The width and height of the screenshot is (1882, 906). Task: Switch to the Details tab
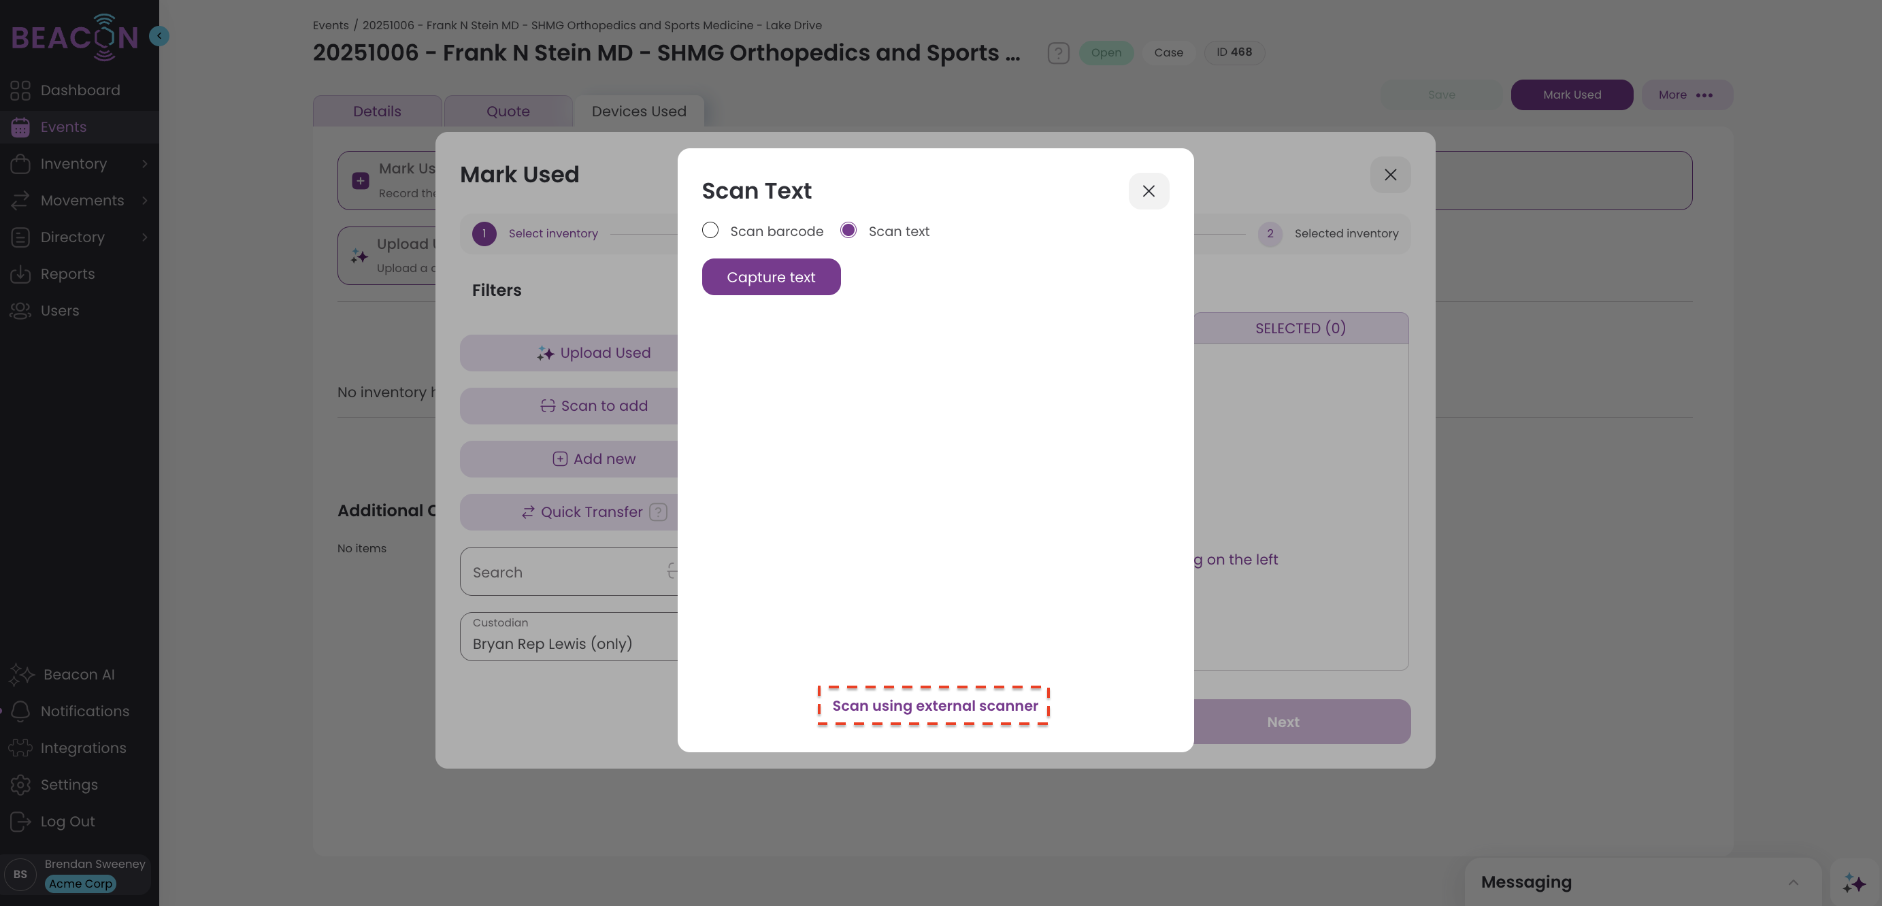(x=377, y=111)
